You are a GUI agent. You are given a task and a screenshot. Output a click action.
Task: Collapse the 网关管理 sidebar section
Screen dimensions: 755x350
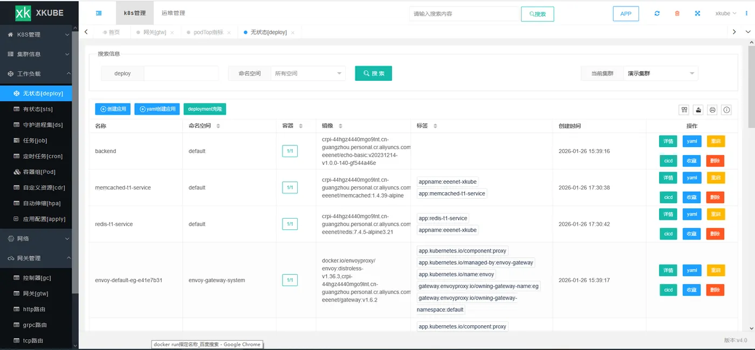tap(36, 258)
